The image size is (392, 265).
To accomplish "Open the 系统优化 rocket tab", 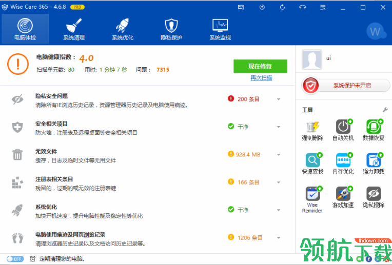I will [x=123, y=29].
